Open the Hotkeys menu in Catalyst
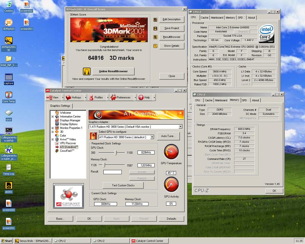The image size is (305, 244). (74, 98)
